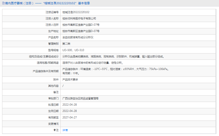Click the 适用范围/预期用途 label
The width and height of the screenshot is (219, 136).
pyautogui.click(x=48, y=63)
